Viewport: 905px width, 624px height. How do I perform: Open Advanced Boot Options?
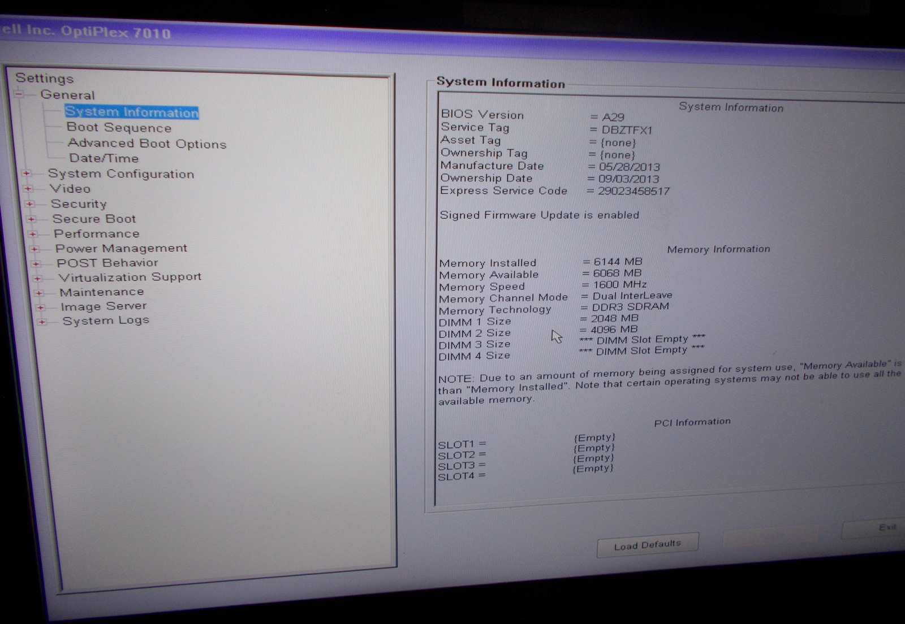pos(146,144)
